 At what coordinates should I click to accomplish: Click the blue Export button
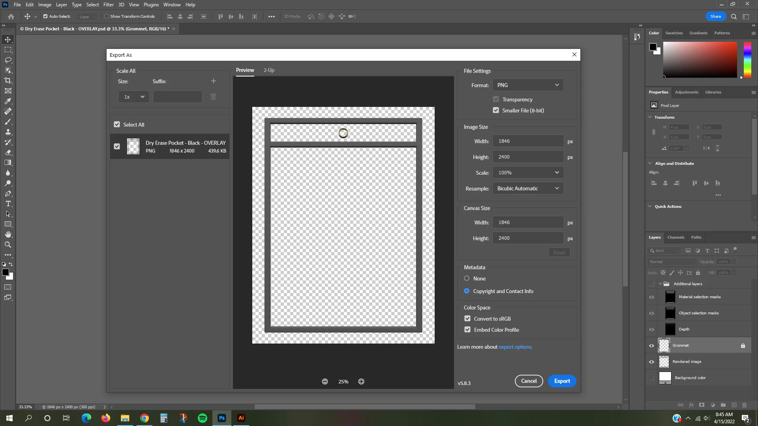[562, 381]
